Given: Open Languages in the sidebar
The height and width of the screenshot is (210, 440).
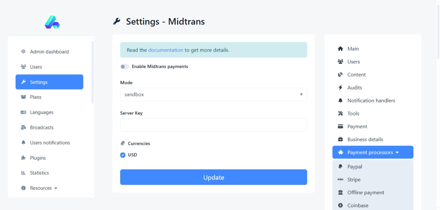Looking at the screenshot, I should pyautogui.click(x=41, y=112).
